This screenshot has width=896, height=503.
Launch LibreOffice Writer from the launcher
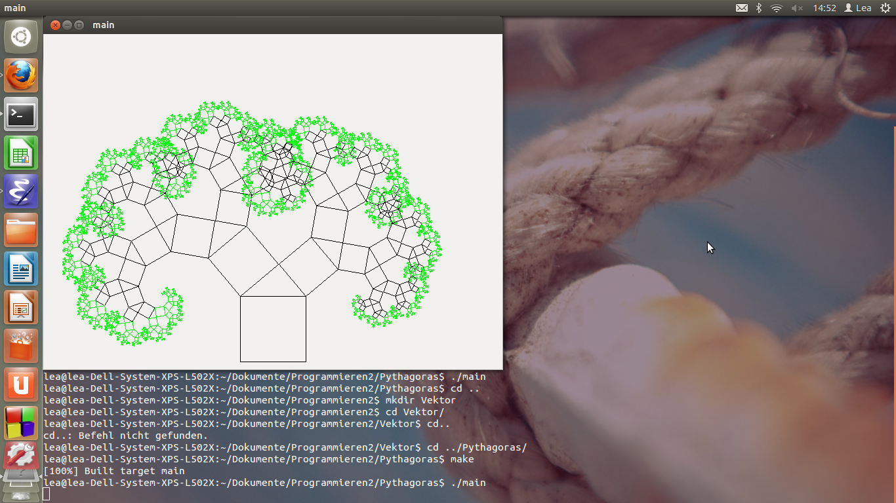(21, 269)
